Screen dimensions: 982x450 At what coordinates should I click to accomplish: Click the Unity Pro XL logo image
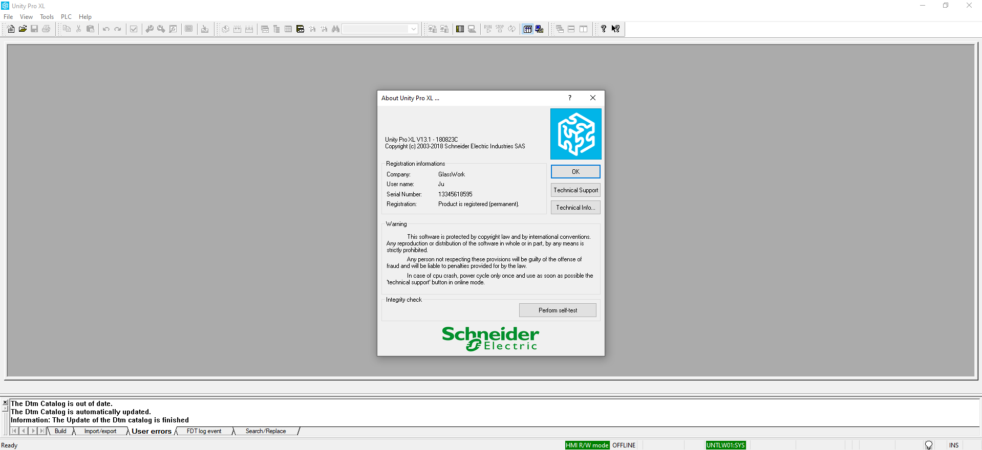[x=575, y=134]
